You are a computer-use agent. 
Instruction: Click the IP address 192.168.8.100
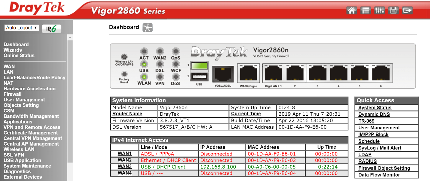click(218, 167)
